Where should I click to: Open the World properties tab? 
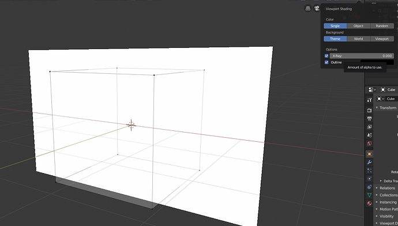[x=369, y=144]
